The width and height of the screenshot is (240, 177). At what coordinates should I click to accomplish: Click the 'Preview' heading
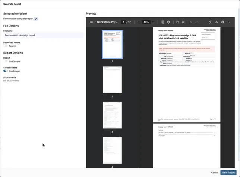pyautogui.click(x=91, y=14)
